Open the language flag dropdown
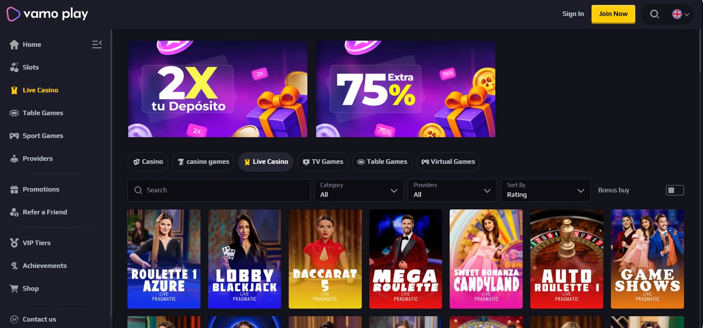 tap(681, 14)
